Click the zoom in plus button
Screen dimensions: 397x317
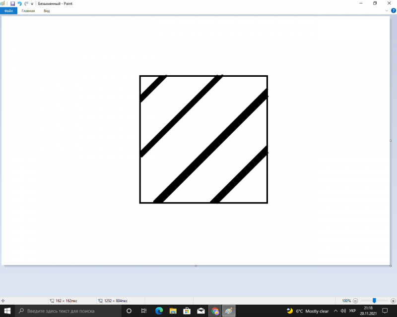point(393,301)
